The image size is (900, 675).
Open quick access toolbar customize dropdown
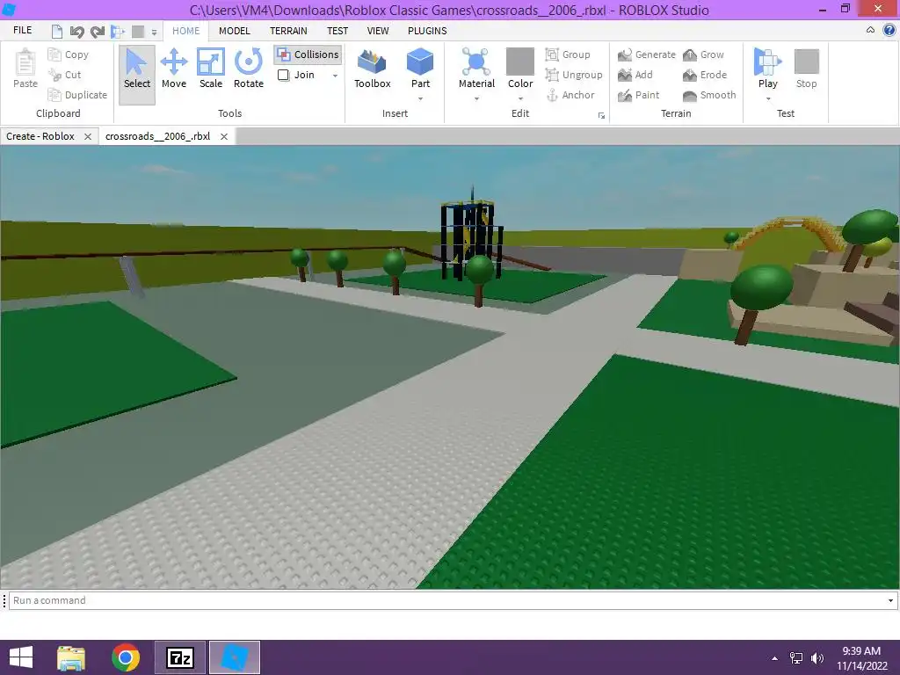(154, 32)
